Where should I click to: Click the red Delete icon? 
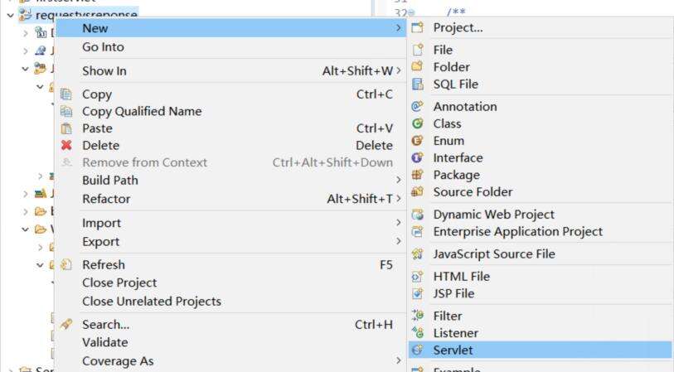(x=65, y=146)
